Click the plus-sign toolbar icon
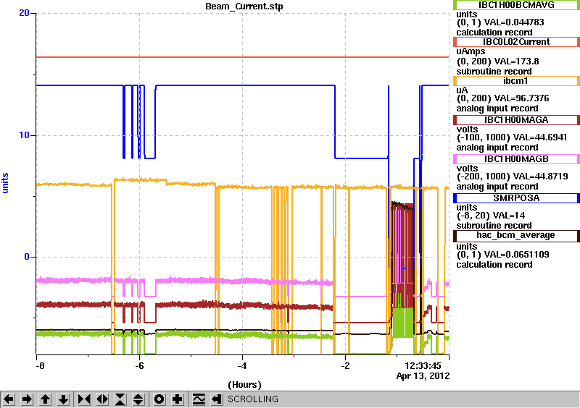The width and height of the screenshot is (580, 408). point(178,399)
